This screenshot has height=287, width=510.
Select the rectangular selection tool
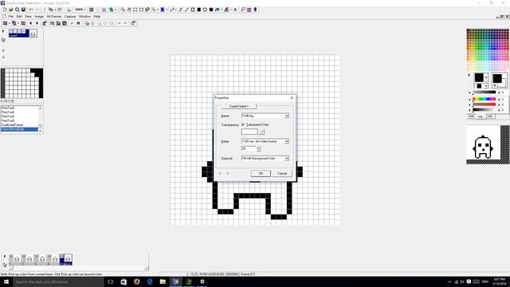pyautogui.click(x=135, y=10)
